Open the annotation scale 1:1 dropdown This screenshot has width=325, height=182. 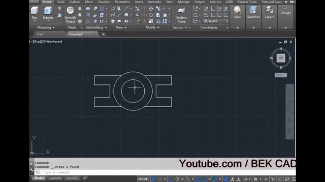pos(247,179)
